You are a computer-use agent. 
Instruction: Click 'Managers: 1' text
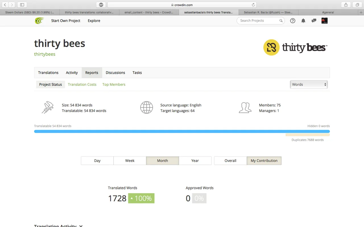[x=269, y=111]
